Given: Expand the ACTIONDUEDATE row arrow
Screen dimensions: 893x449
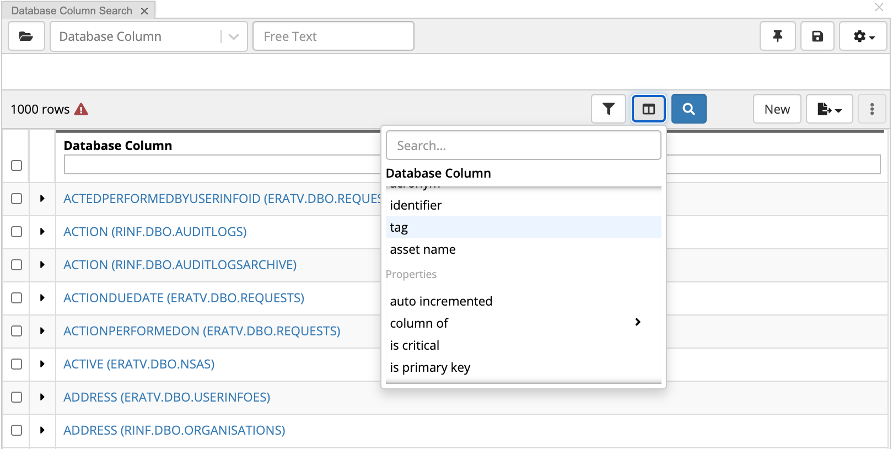Looking at the screenshot, I should pyautogui.click(x=42, y=298).
